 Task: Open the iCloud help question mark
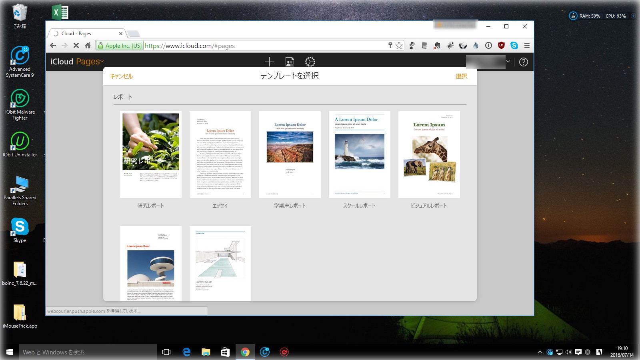(x=523, y=62)
